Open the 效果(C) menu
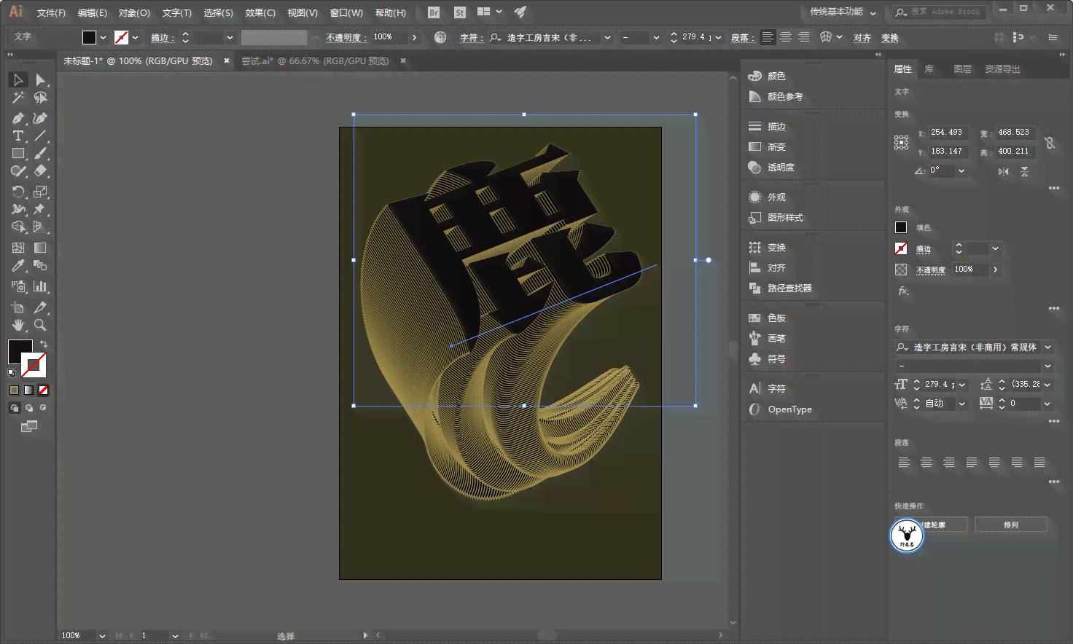The height and width of the screenshot is (644, 1073). click(x=260, y=13)
